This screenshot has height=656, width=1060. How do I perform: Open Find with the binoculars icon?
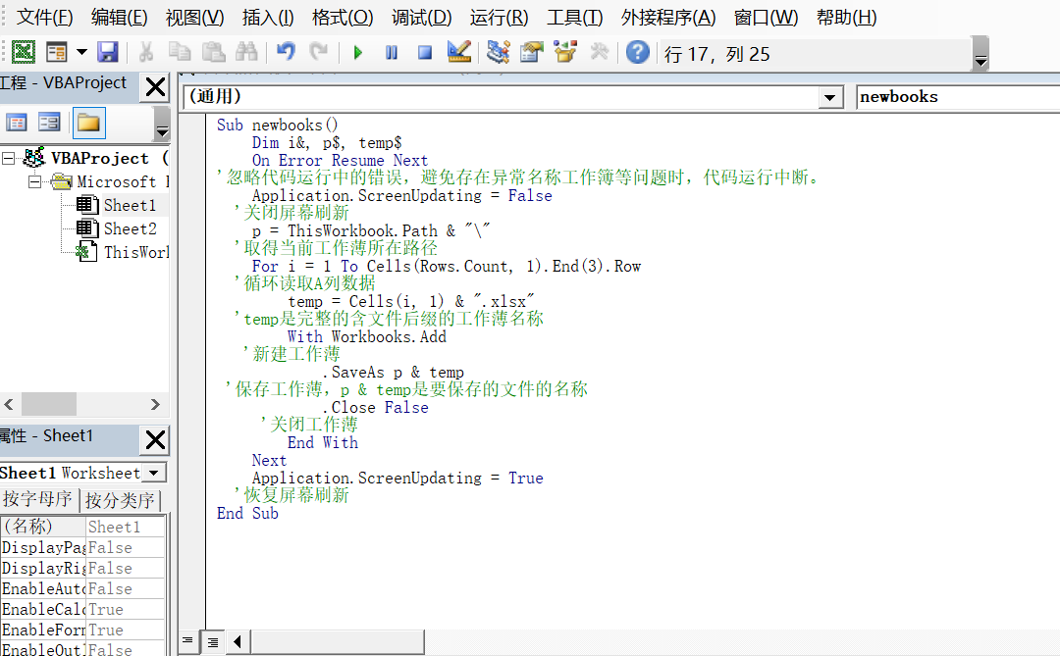click(246, 52)
